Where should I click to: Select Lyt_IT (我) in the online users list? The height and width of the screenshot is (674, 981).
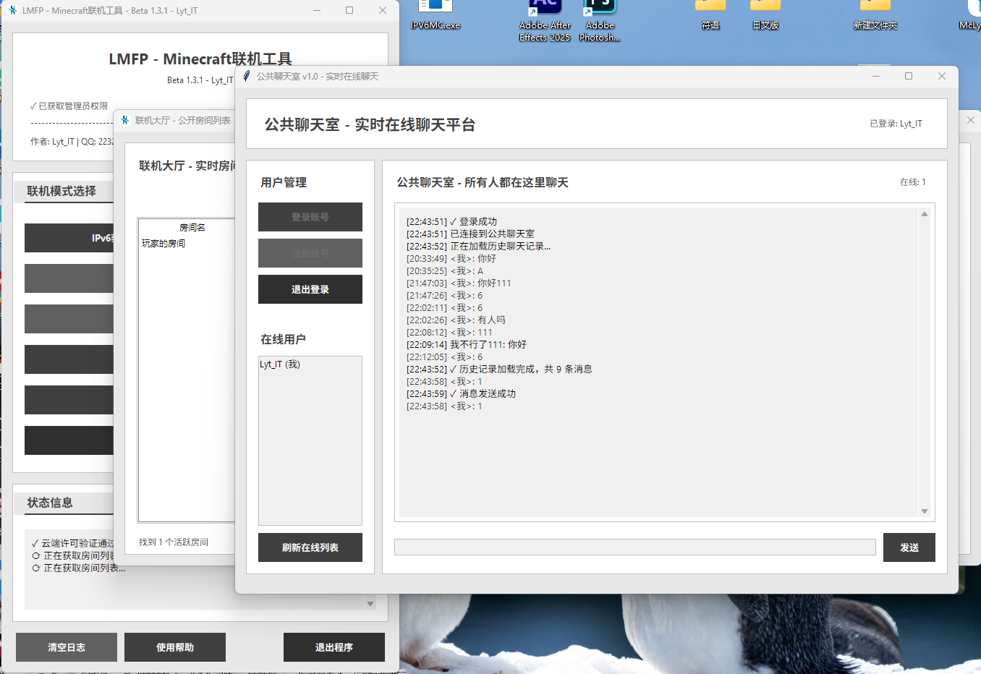(280, 364)
